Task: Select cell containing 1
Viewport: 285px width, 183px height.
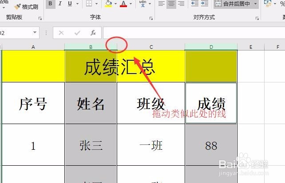Action: pyautogui.click(x=33, y=145)
